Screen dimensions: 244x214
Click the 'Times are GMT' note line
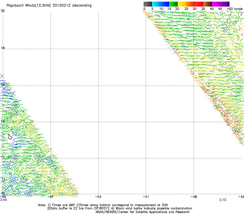tap(103, 205)
